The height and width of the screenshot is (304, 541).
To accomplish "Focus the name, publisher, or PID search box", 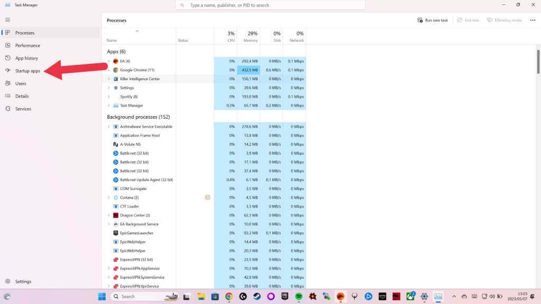I will (270, 5).
